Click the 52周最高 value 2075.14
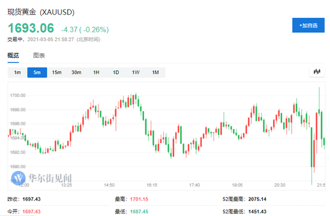330x216 pixels. (x=257, y=199)
